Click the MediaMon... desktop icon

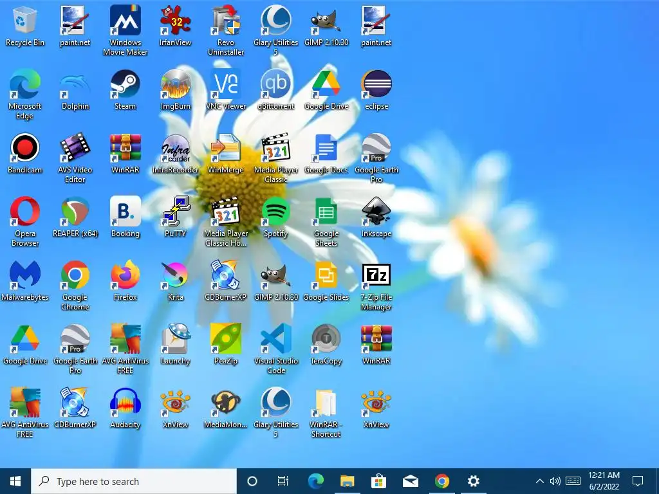(226, 408)
